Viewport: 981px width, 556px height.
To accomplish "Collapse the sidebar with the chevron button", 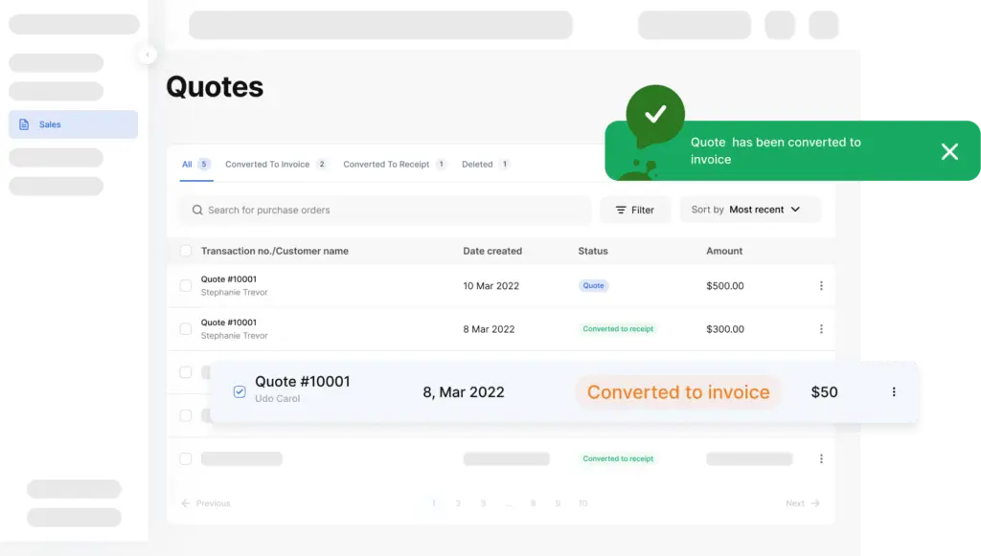I will pyautogui.click(x=148, y=55).
